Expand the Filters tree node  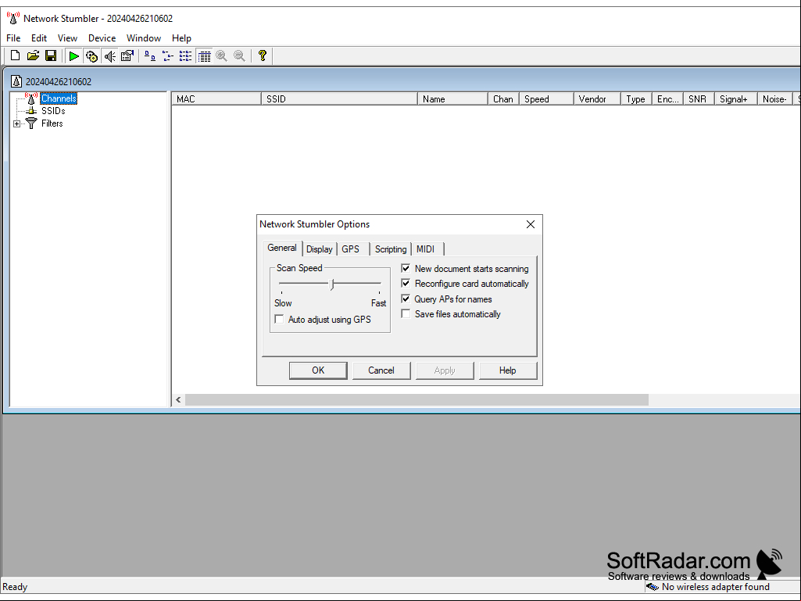[x=17, y=123]
